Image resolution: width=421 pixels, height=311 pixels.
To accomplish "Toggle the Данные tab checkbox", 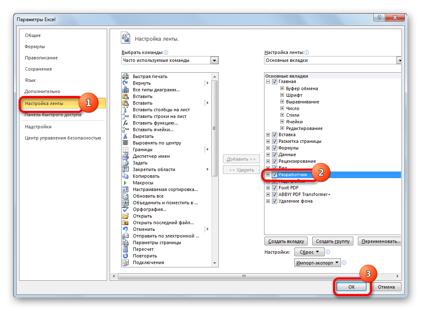I will [x=274, y=155].
